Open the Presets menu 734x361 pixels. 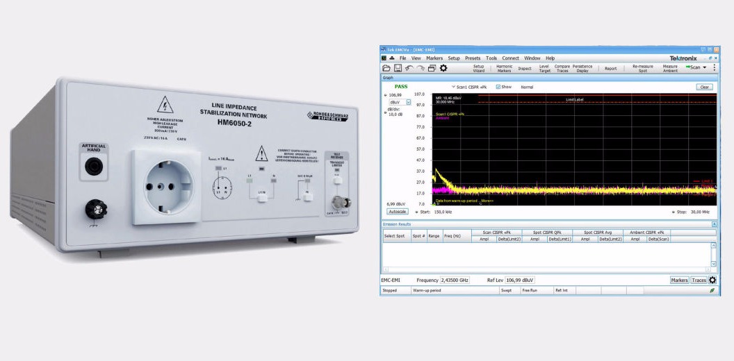coord(473,58)
